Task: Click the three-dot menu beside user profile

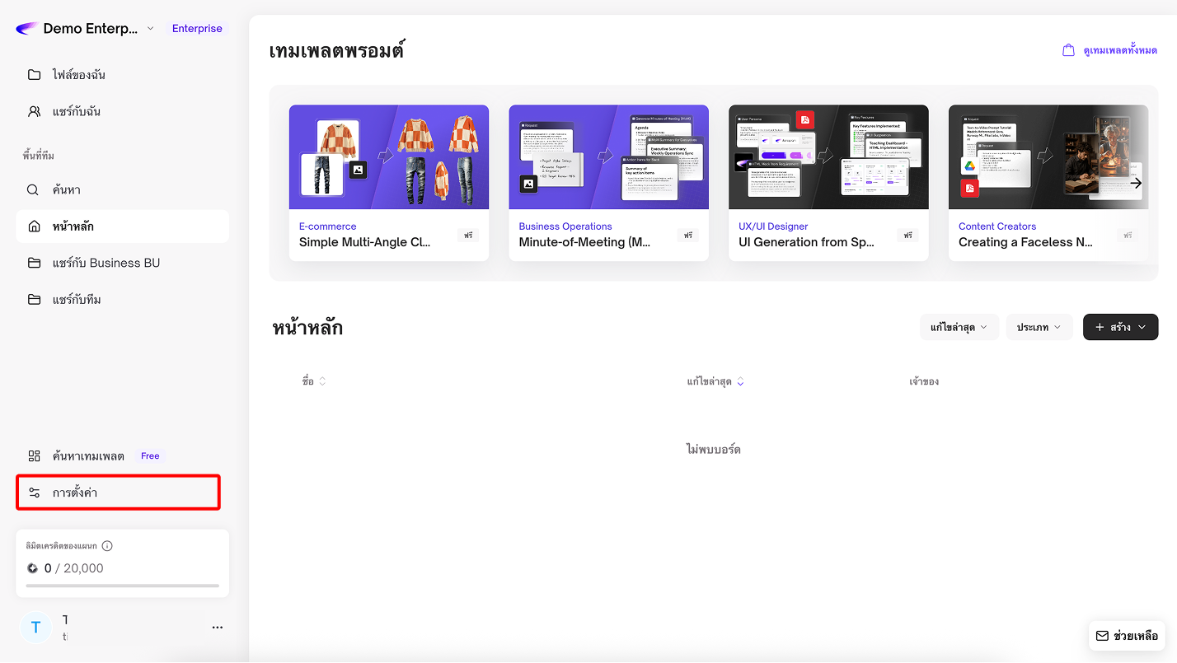Action: click(x=217, y=628)
